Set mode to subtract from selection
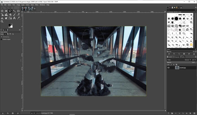The width and height of the screenshot is (197, 115). pyautogui.click(x=10, y=34)
